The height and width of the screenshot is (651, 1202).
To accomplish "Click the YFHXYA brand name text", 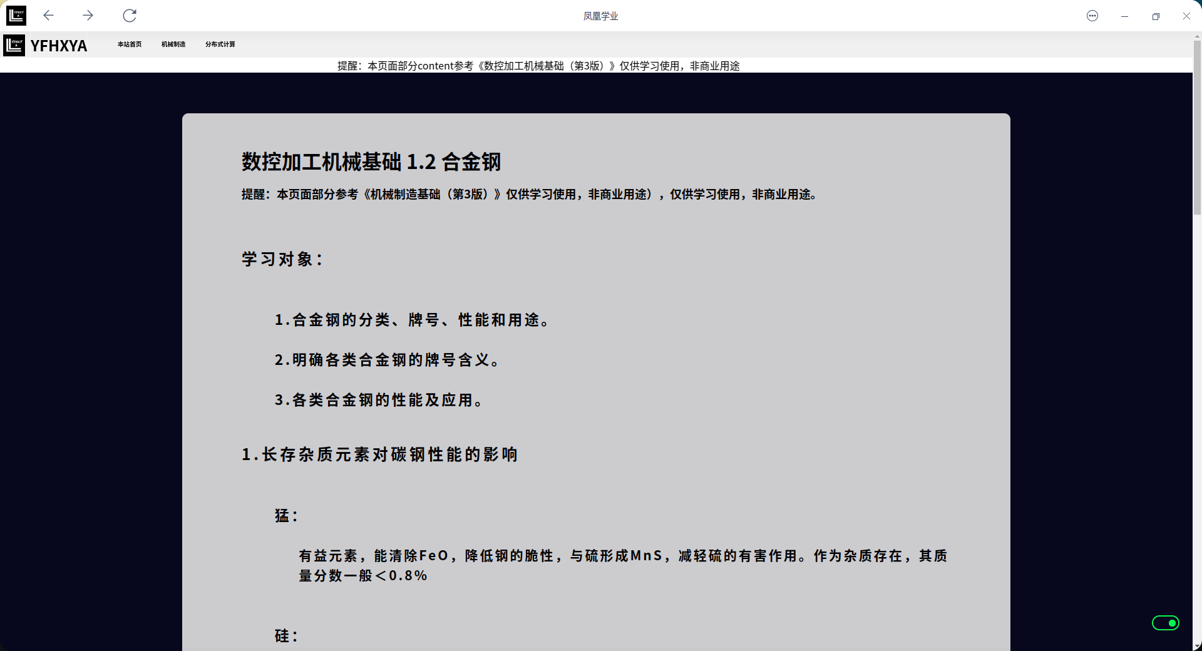I will click(59, 46).
